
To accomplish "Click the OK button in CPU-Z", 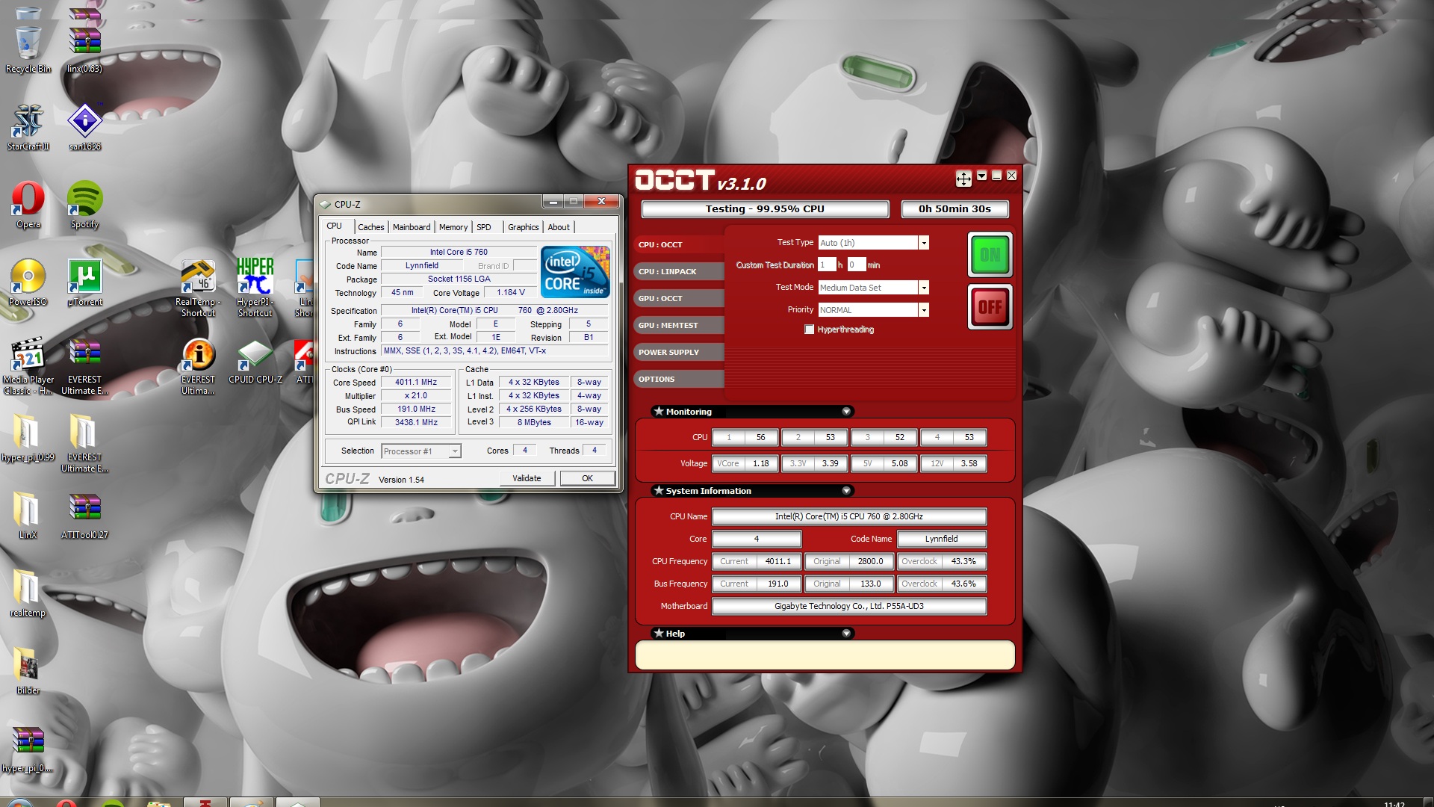I will tap(588, 478).
